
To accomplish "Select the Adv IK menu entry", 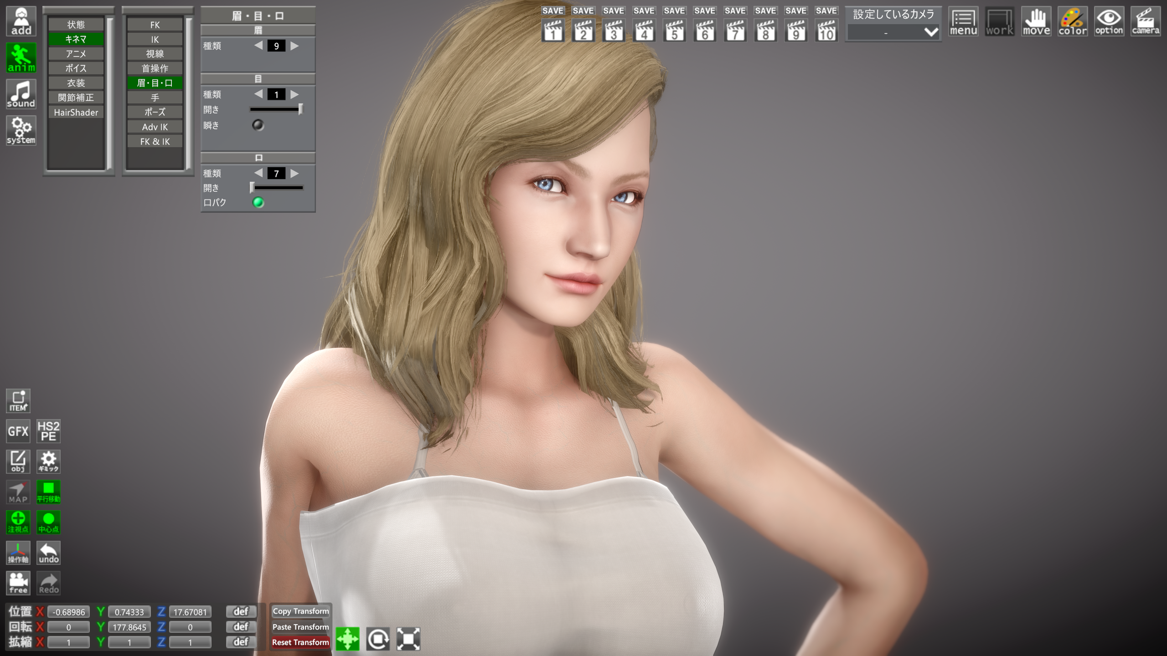I will [155, 127].
